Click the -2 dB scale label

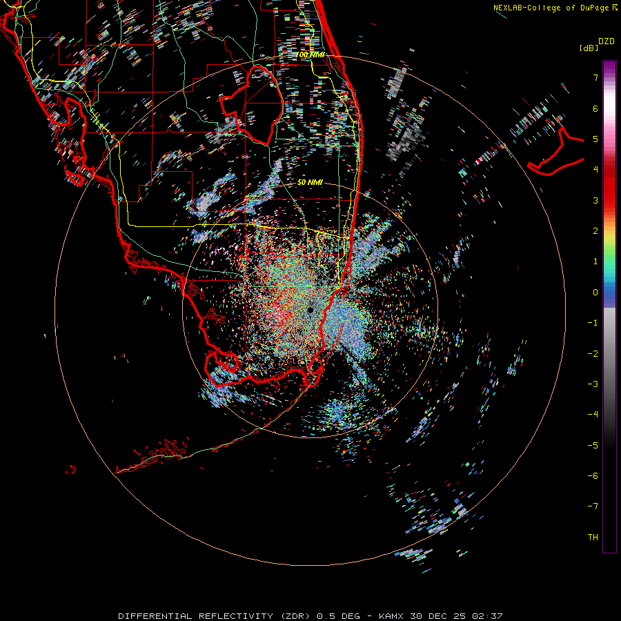point(593,353)
